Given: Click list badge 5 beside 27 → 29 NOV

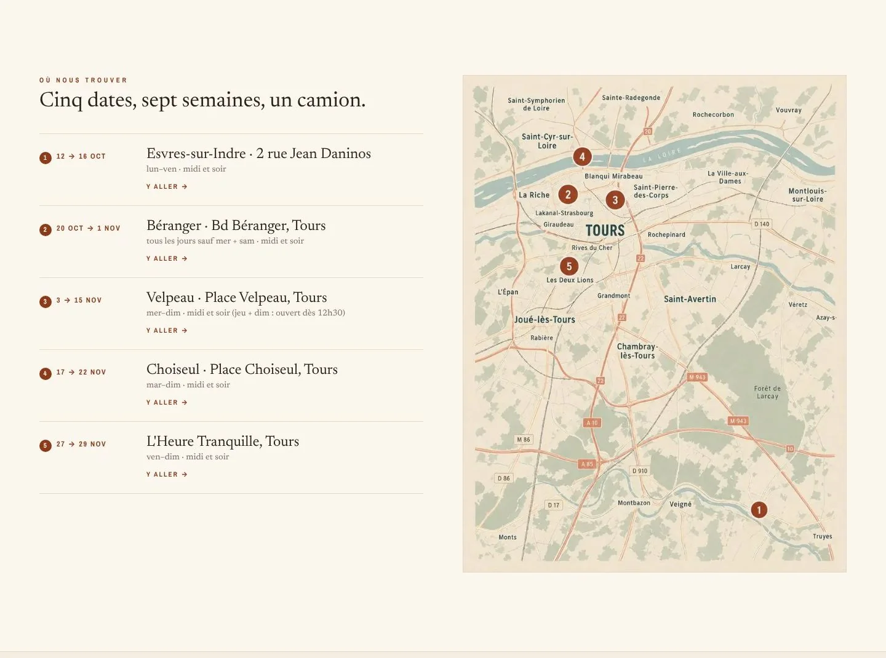Looking at the screenshot, I should (45, 445).
